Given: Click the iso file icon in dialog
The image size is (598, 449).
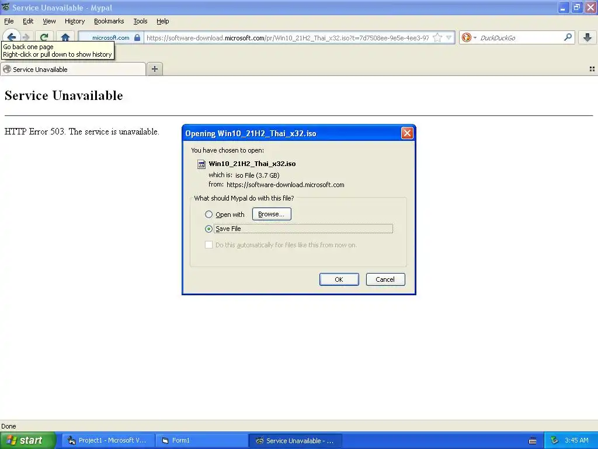Looking at the screenshot, I should 201,164.
